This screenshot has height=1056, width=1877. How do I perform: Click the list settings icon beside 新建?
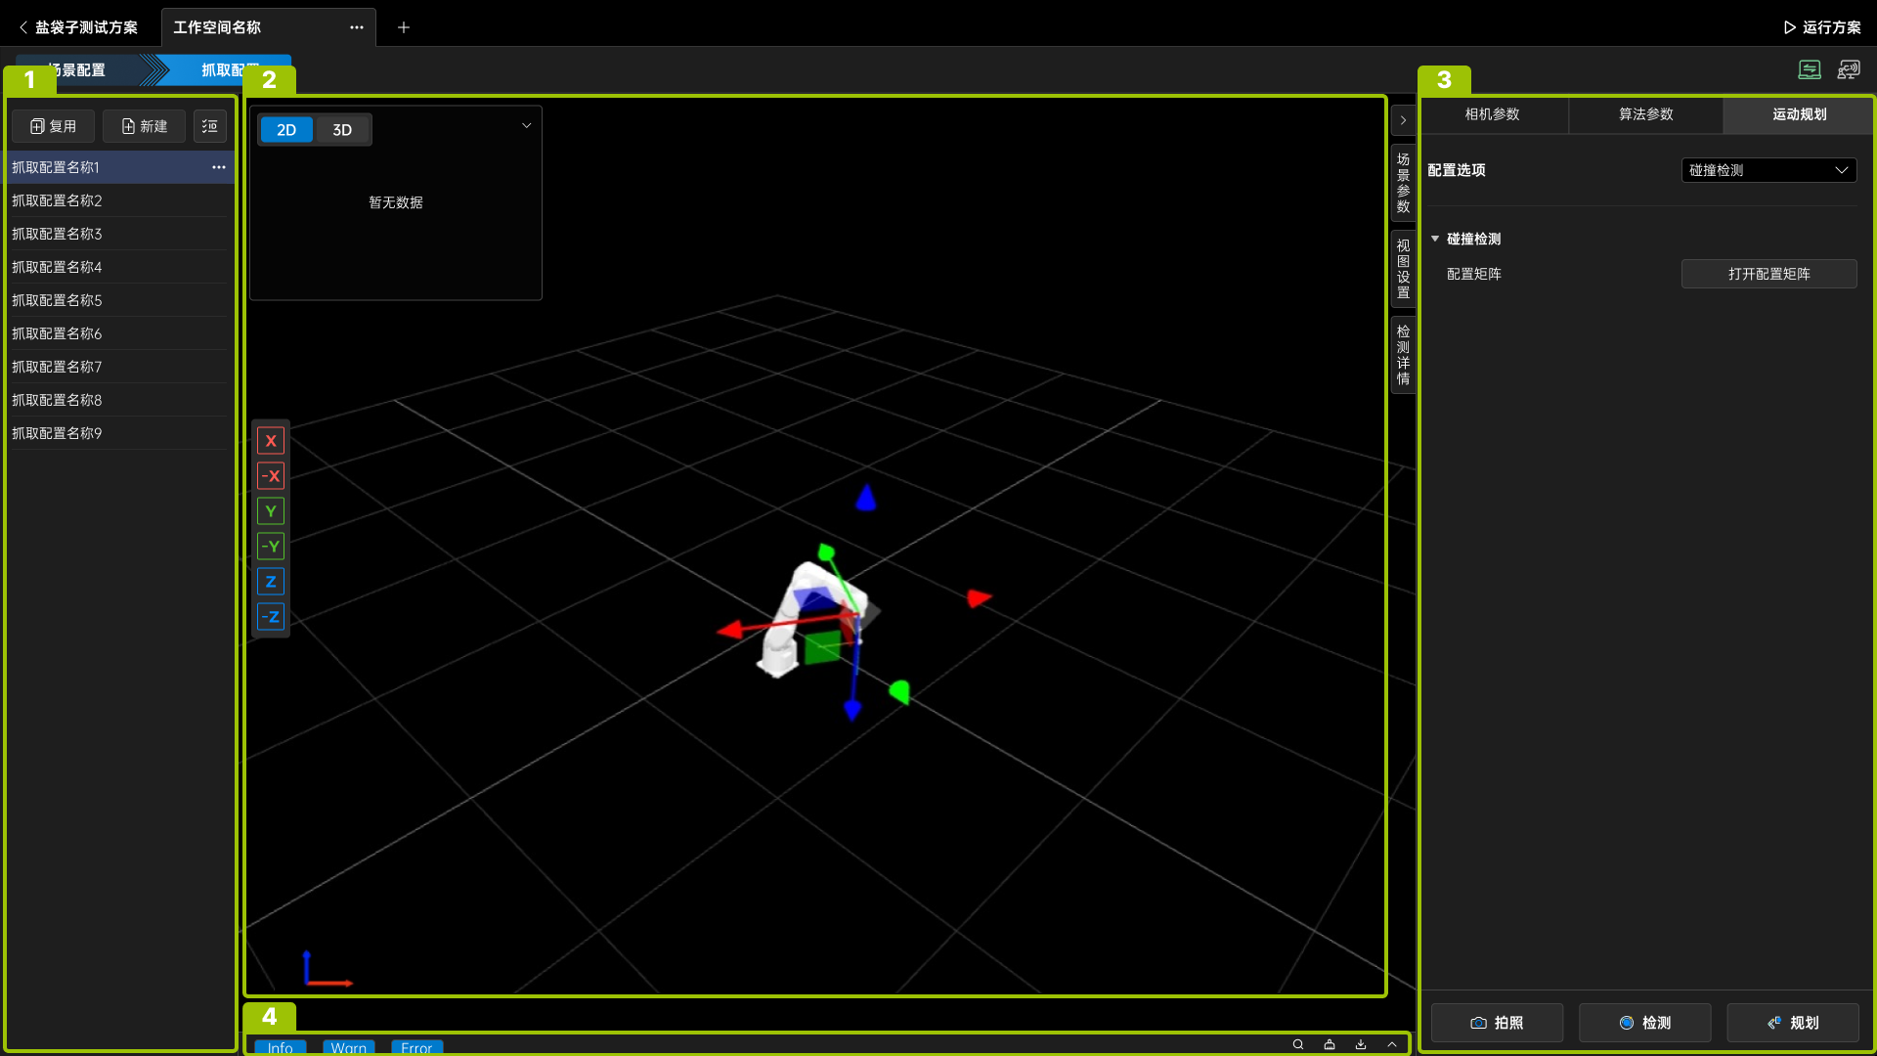pos(209,126)
